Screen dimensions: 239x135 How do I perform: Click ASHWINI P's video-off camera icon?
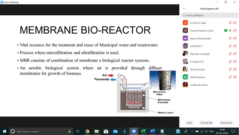(235, 46)
